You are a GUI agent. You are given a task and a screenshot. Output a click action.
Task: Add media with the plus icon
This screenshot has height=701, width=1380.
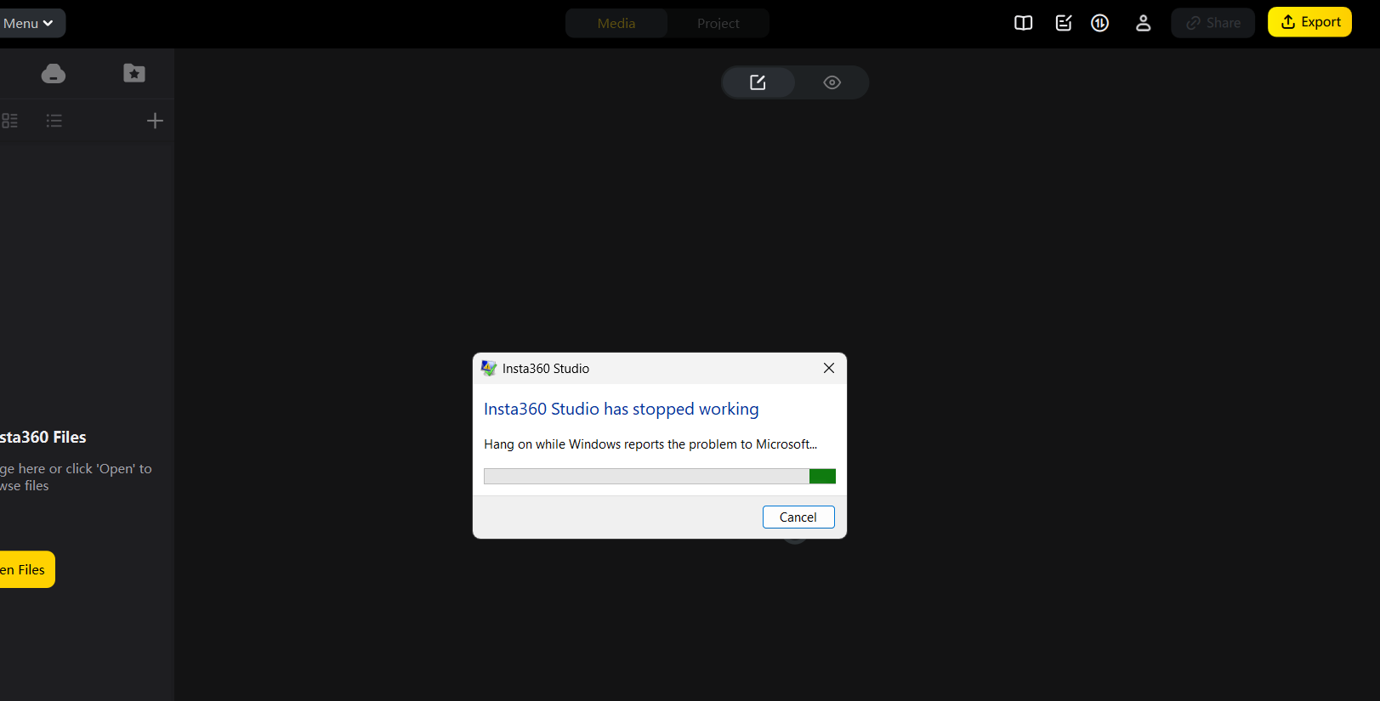155,121
